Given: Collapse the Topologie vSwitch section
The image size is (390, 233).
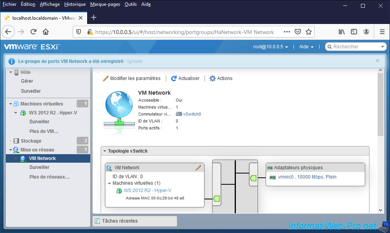Looking at the screenshot, I should [105, 151].
